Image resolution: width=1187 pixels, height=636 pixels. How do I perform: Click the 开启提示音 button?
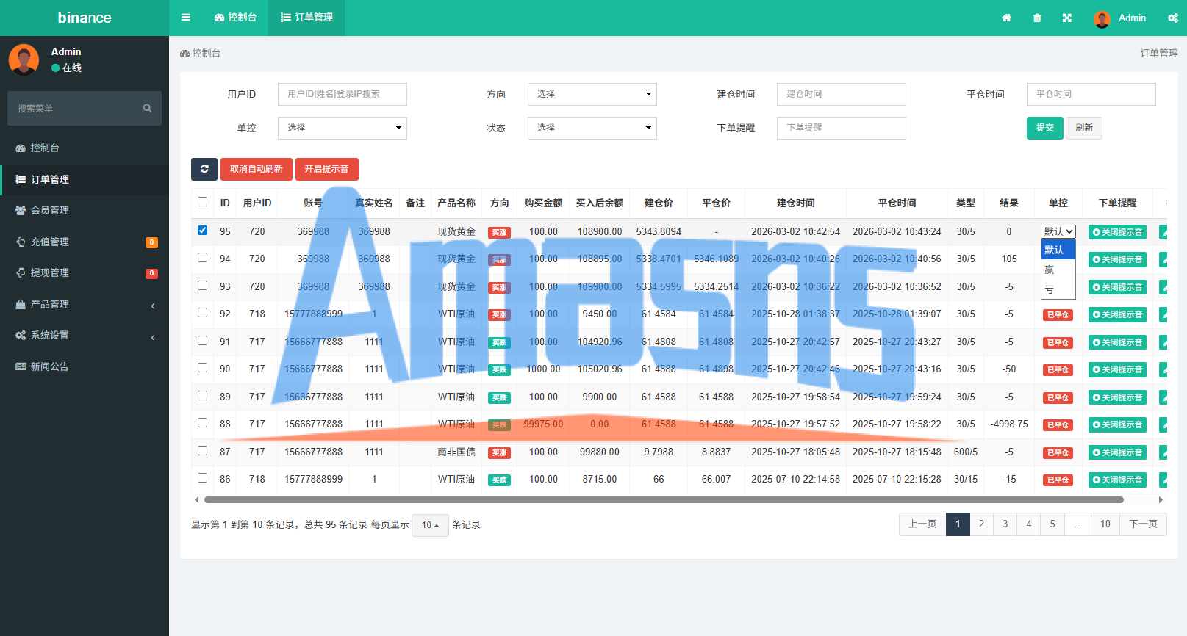click(326, 169)
